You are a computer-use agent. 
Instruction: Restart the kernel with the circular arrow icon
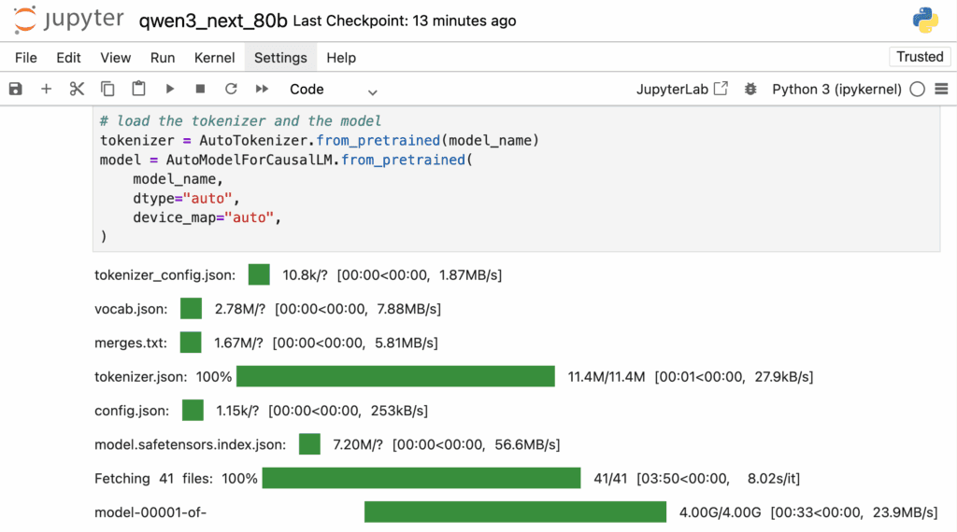pyautogui.click(x=231, y=89)
